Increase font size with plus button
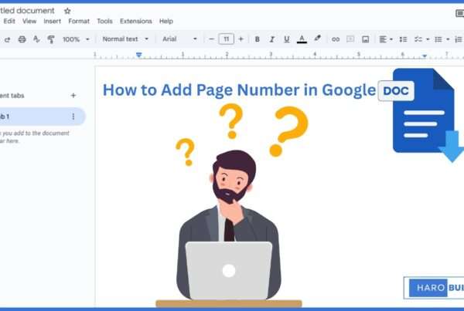464x311 pixels. (241, 39)
